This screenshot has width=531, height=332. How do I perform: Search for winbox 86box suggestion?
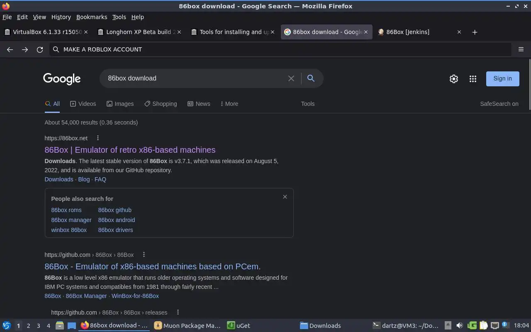pos(69,230)
